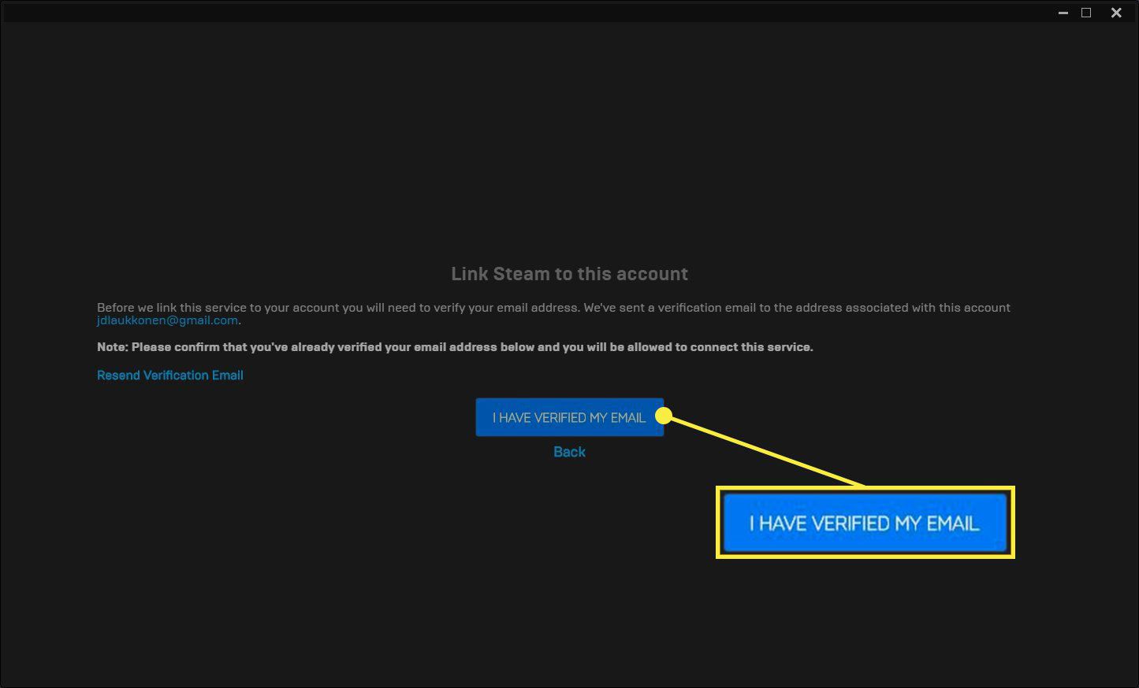1139x688 pixels.
Task: Maximize the launcher window
Action: click(x=1086, y=13)
